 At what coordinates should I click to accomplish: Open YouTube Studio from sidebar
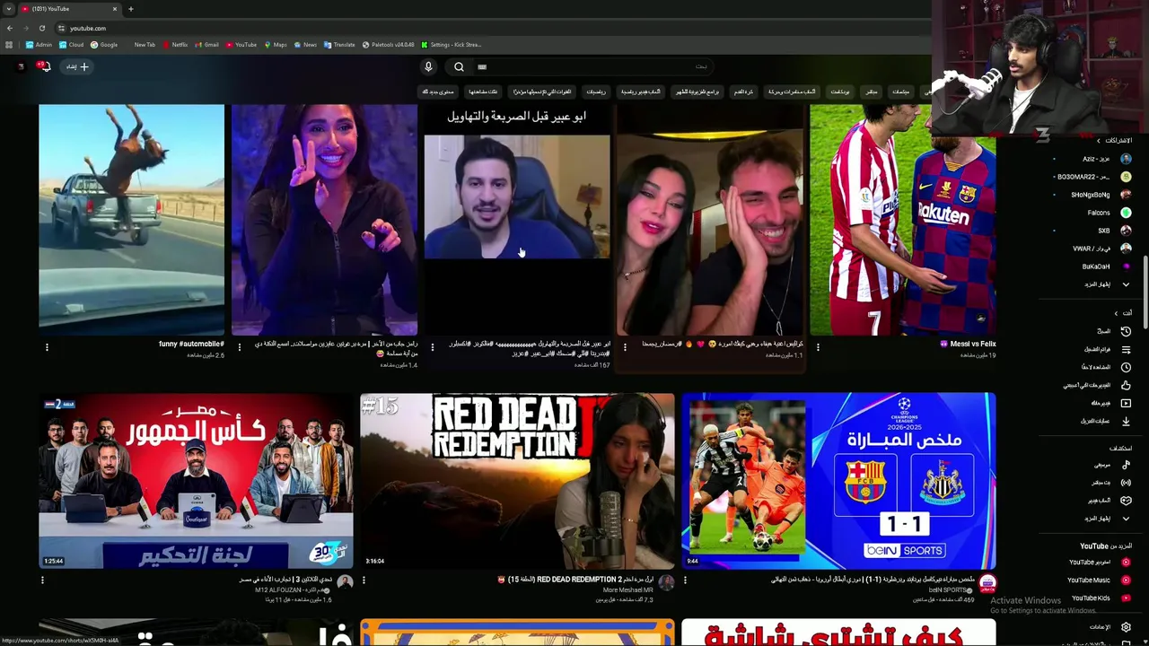[x=1101, y=563]
